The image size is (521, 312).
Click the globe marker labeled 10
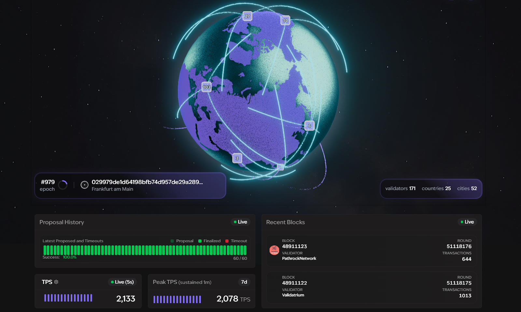coord(285,20)
